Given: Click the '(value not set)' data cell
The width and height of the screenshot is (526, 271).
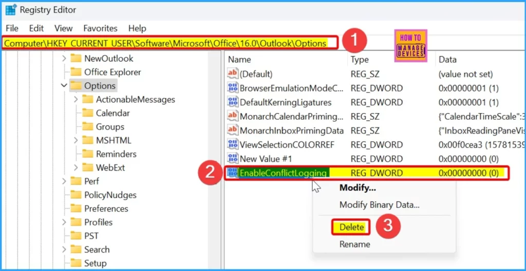Looking at the screenshot, I should click(x=465, y=74).
